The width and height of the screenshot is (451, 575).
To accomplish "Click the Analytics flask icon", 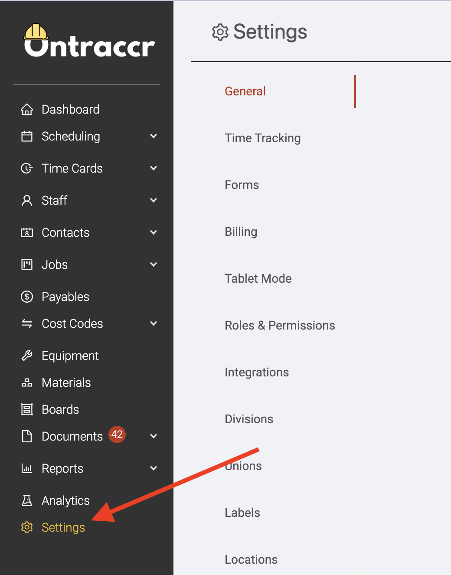I will coord(27,500).
